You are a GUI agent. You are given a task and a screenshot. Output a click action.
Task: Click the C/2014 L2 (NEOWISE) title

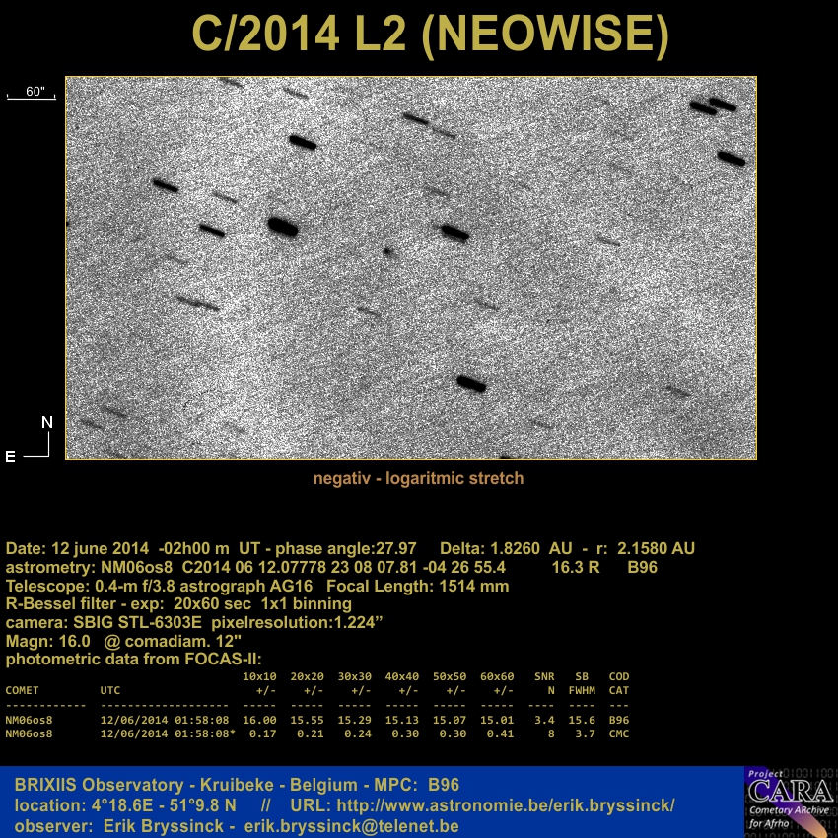tap(430, 35)
